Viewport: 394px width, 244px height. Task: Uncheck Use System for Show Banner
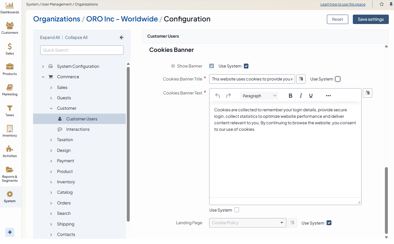(x=246, y=66)
